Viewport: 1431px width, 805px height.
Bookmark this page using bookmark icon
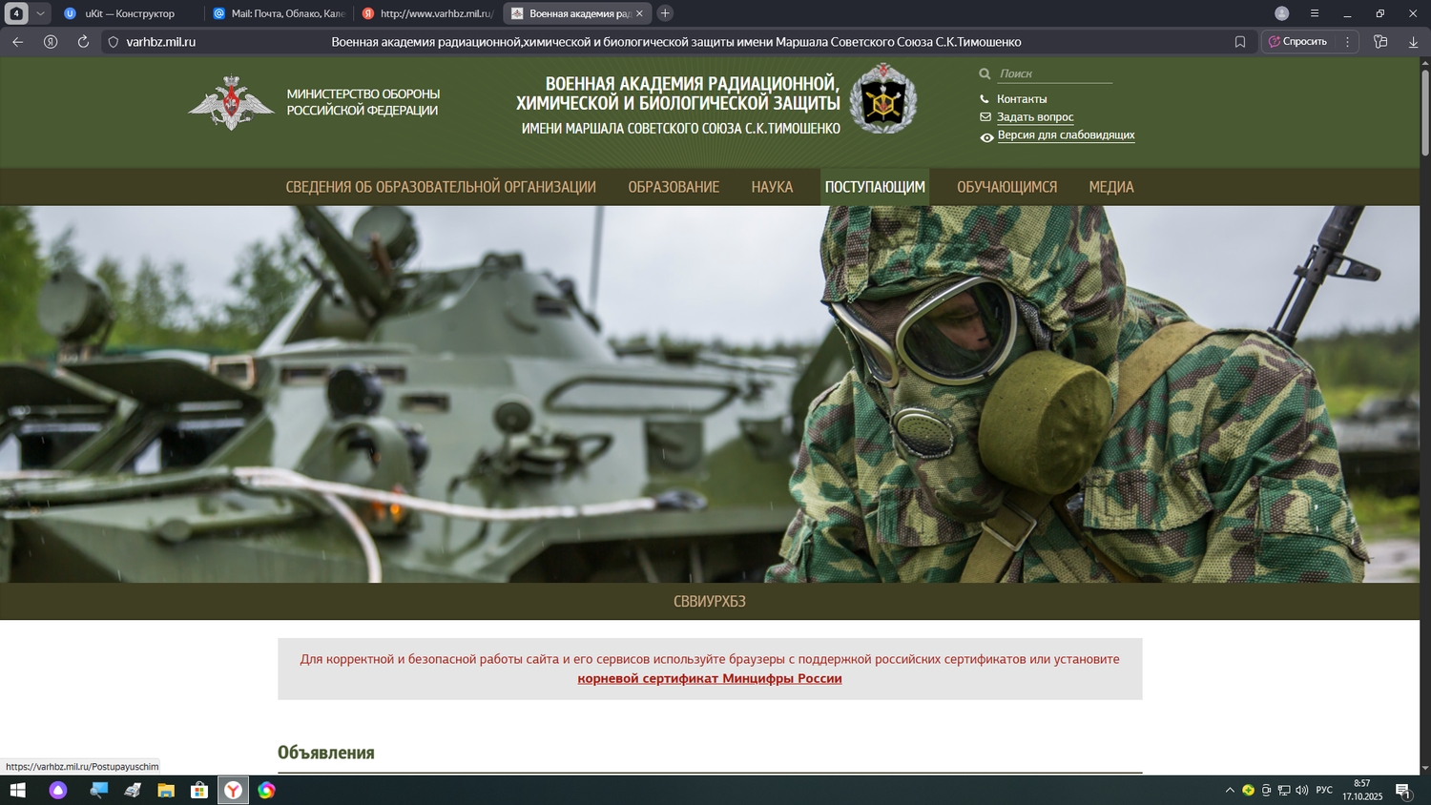pyautogui.click(x=1239, y=42)
